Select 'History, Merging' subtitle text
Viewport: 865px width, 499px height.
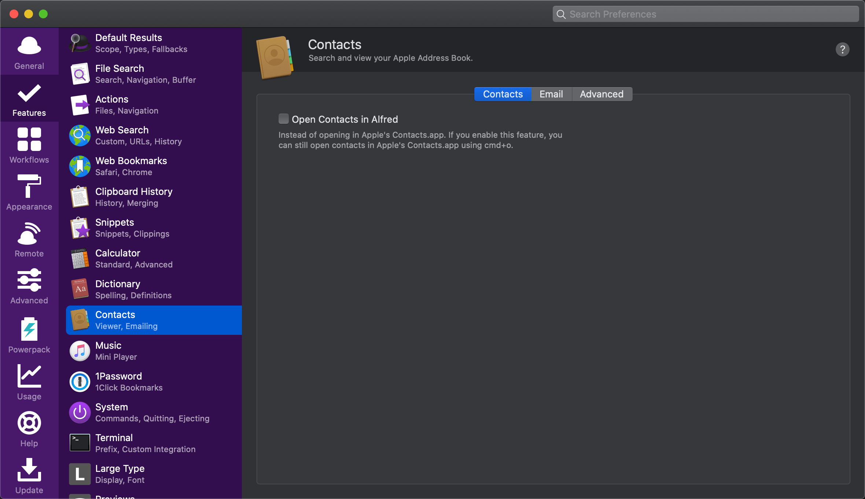click(x=127, y=203)
